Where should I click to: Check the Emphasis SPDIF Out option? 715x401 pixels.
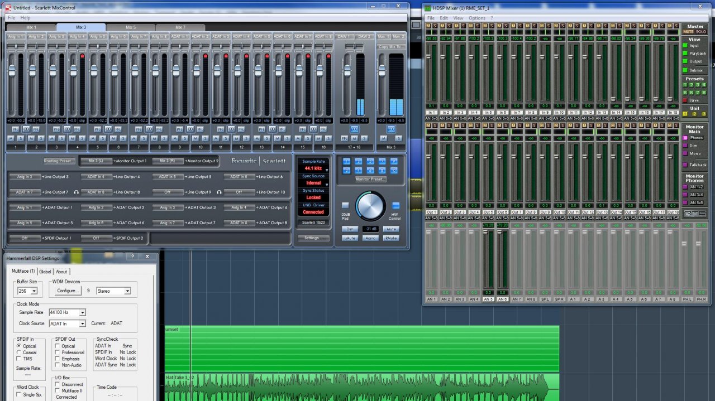[x=57, y=359]
